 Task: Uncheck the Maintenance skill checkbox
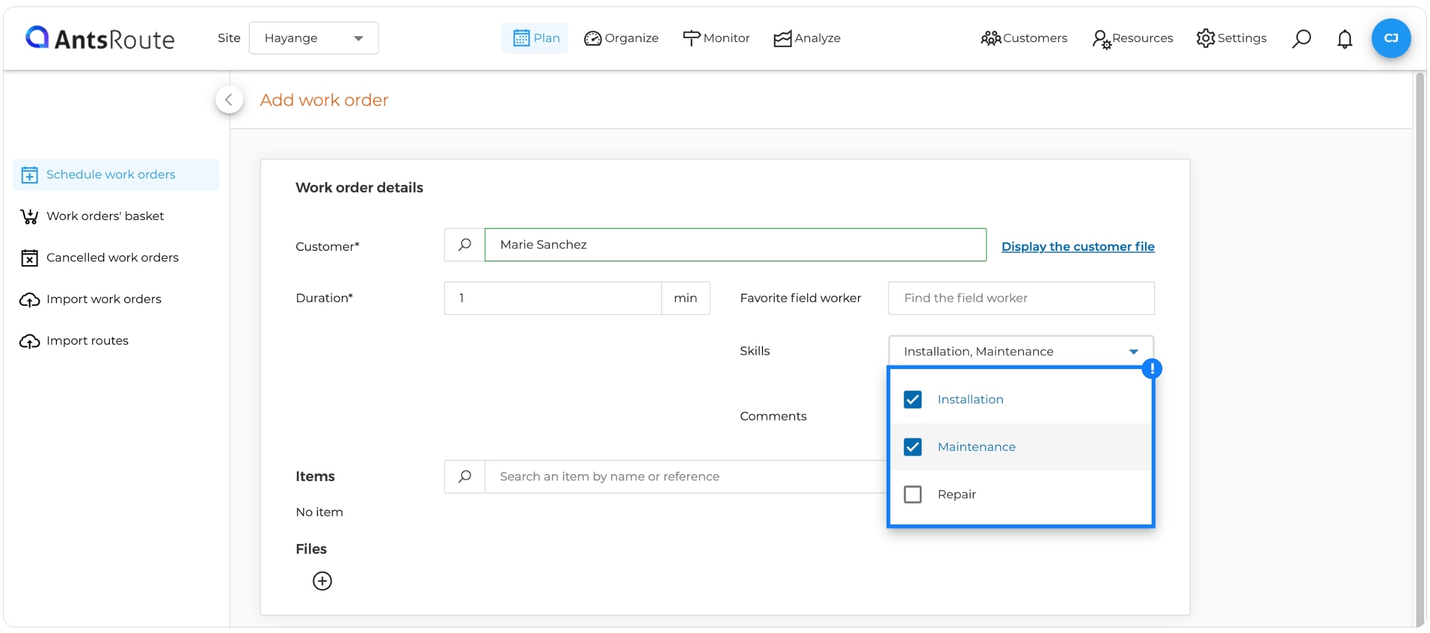913,447
